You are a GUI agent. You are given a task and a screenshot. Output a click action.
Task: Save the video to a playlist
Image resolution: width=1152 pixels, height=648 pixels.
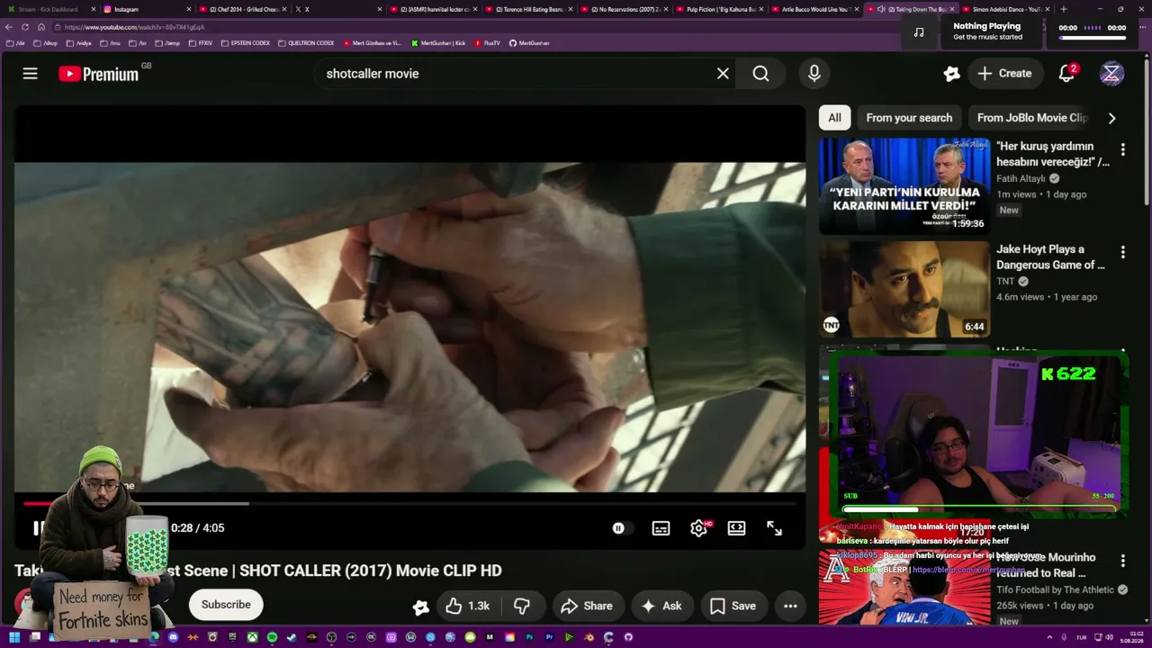pyautogui.click(x=733, y=606)
